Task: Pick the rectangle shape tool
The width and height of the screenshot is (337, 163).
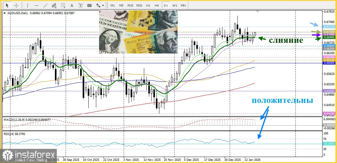Action: tap(89, 5)
